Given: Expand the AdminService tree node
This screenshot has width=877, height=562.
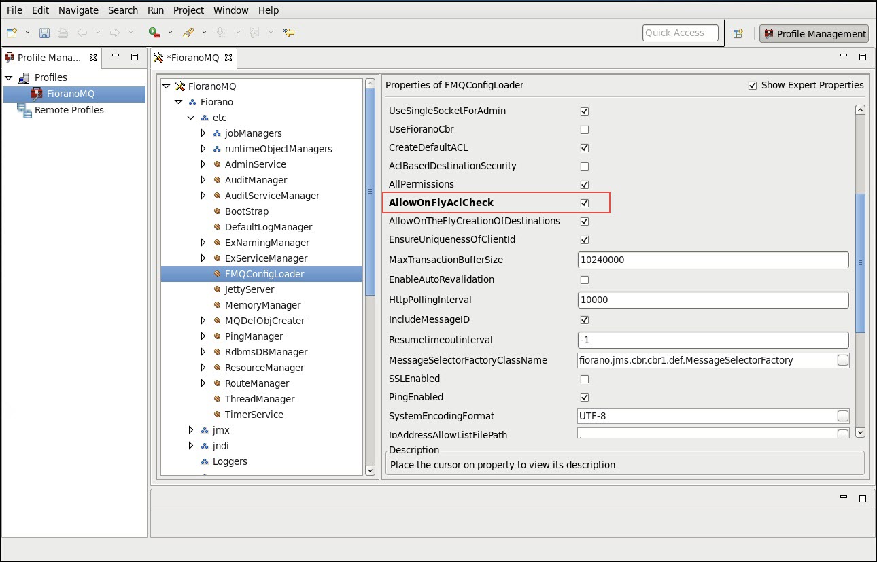Looking at the screenshot, I should click(x=203, y=165).
